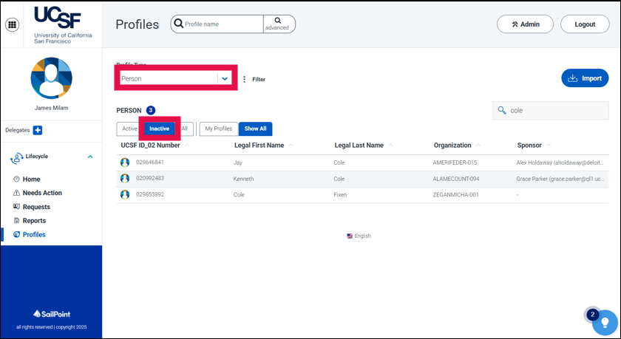This screenshot has height=339, width=621.
Task: Click first name Kenneth
Action: click(x=243, y=179)
